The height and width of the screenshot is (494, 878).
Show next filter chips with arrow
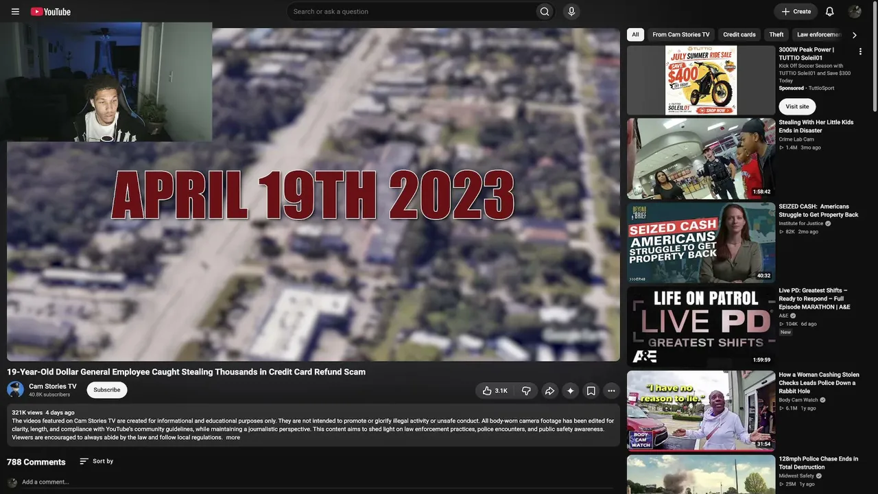coord(855,35)
